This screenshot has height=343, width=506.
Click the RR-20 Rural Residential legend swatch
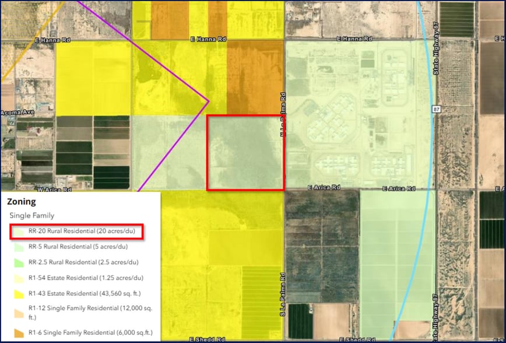click(x=19, y=231)
